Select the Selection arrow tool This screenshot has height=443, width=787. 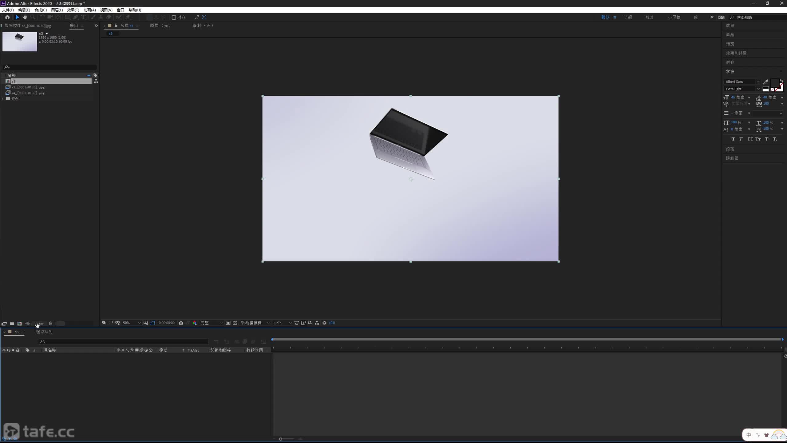(x=17, y=17)
